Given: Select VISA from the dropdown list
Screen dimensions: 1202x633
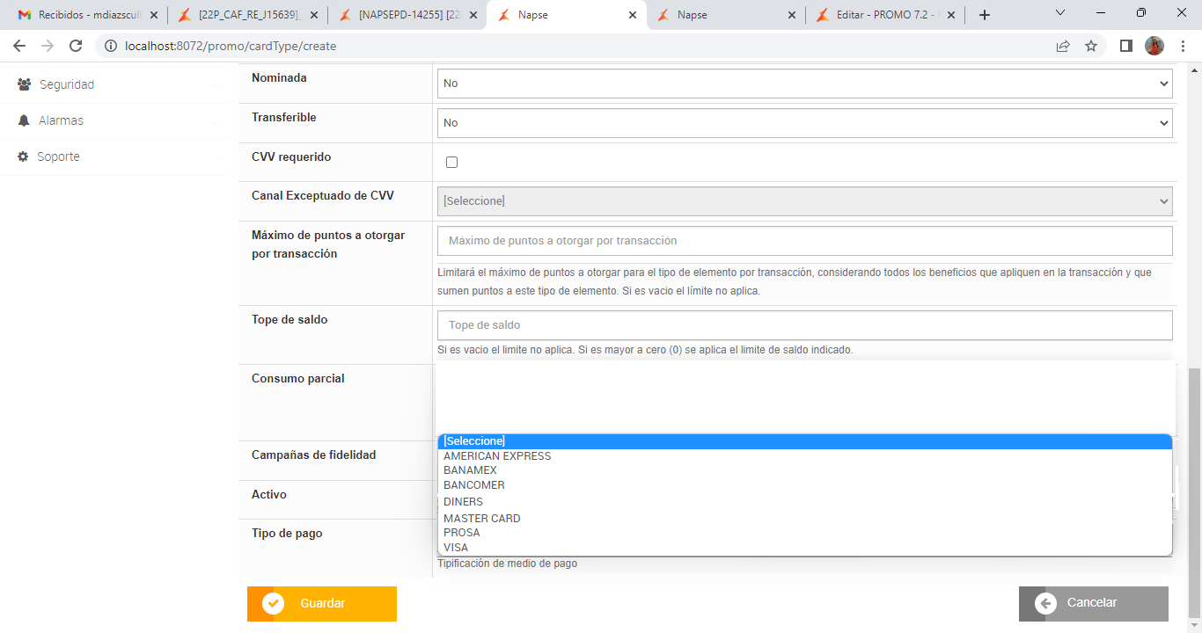Looking at the screenshot, I should point(456,548).
